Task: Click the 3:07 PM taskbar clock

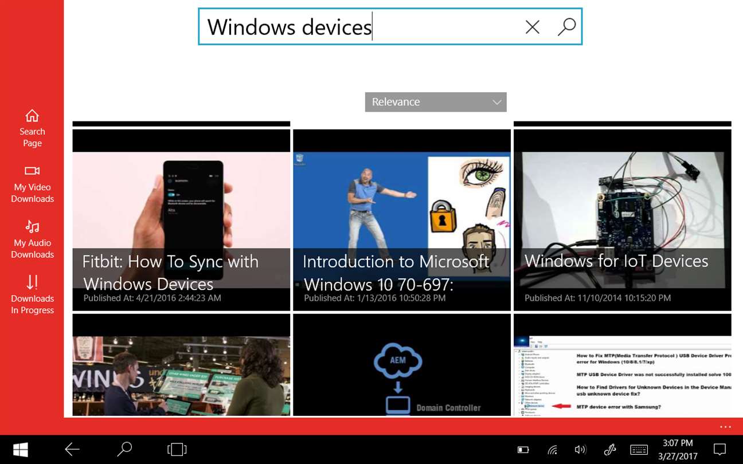Action: coord(678,443)
